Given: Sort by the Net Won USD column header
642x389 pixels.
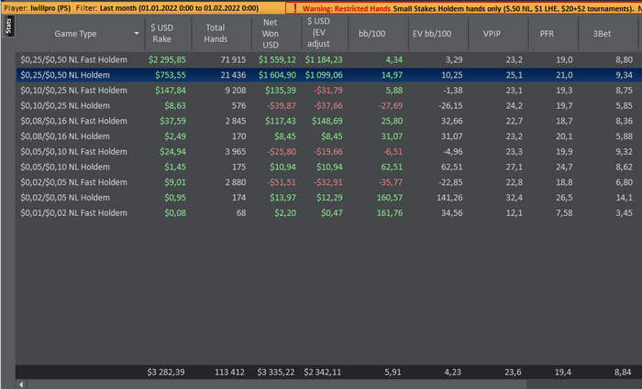Looking at the screenshot, I should [271, 34].
